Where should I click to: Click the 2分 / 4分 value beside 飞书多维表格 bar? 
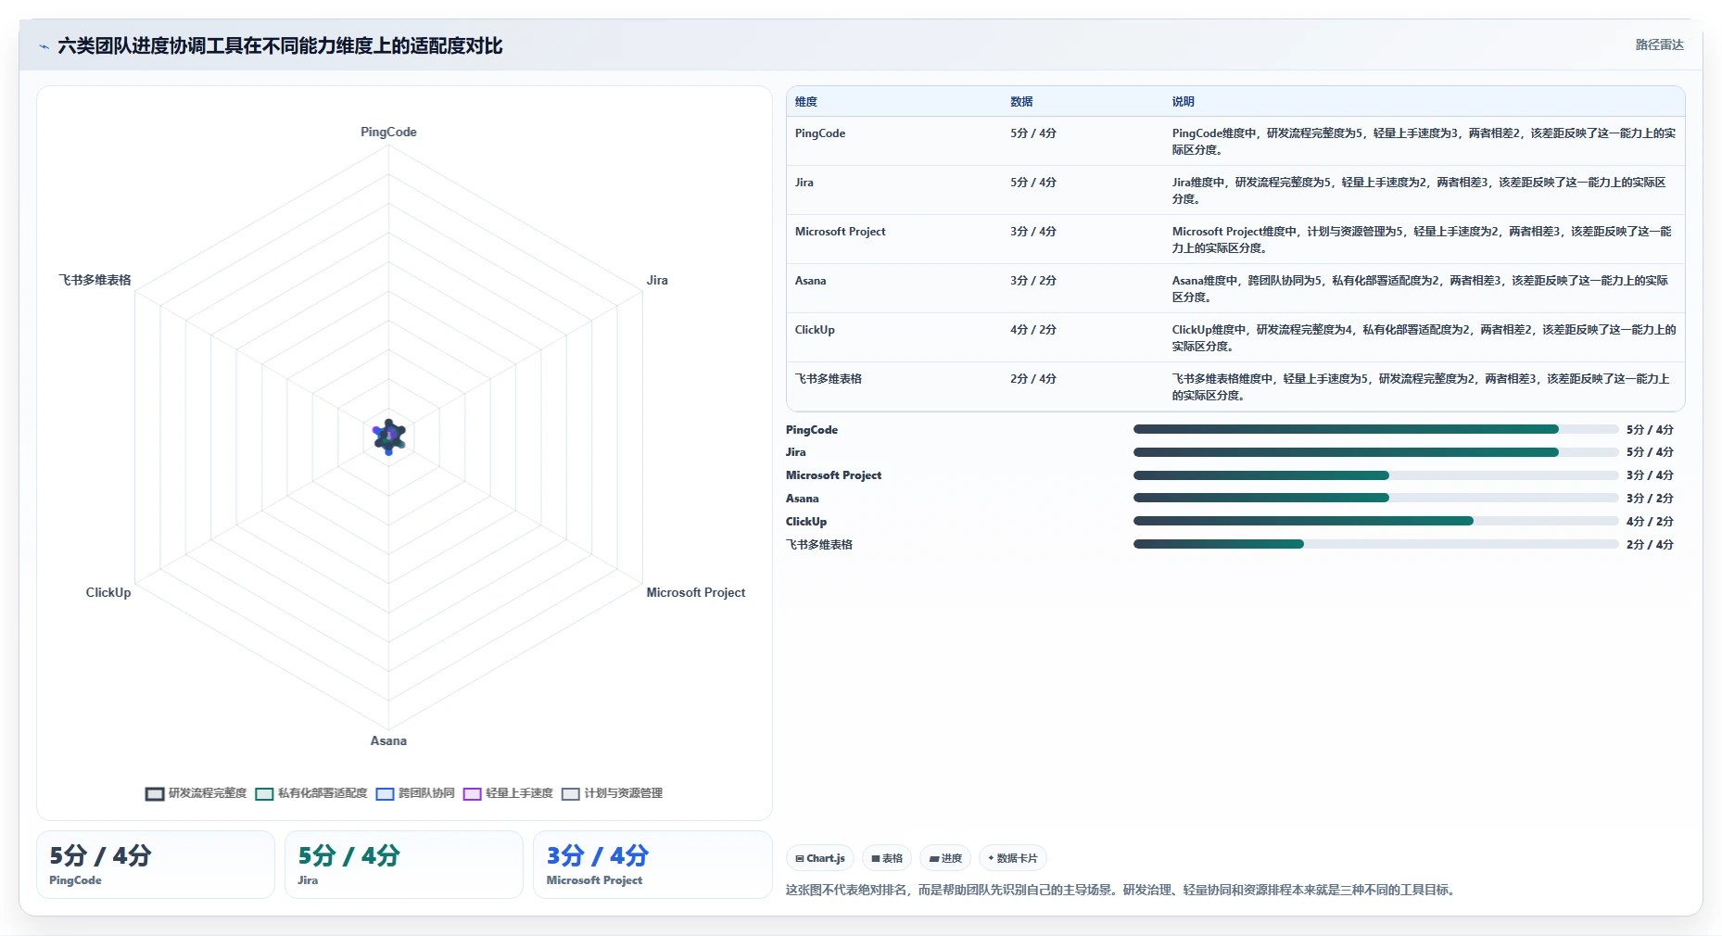click(x=1650, y=544)
